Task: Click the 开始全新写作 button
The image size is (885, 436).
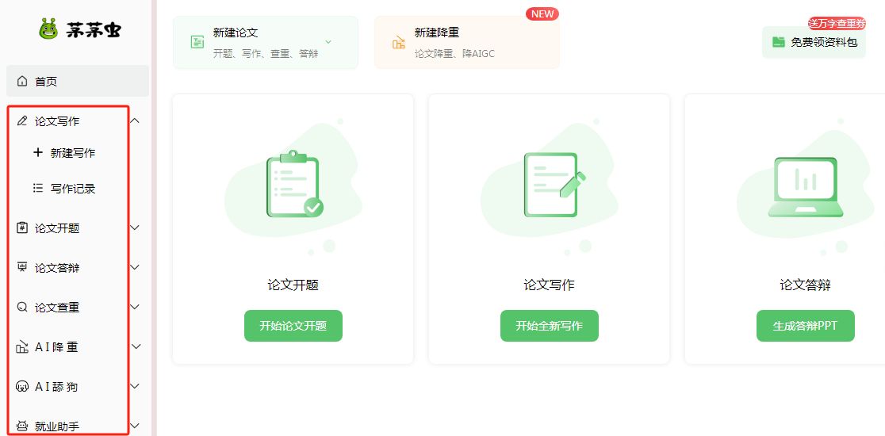Action: click(550, 326)
